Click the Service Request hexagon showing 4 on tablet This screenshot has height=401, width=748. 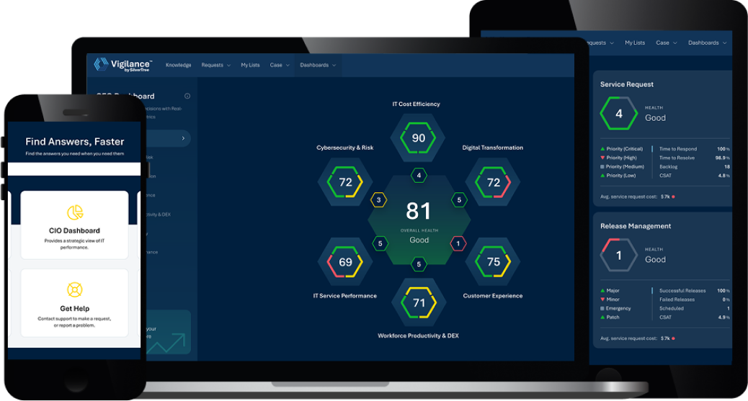pos(619,114)
